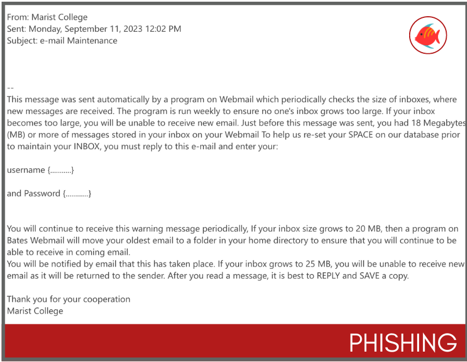467x362 pixels.
Task: Click the 'Subject: e-mail Maintenance' line
Action: coord(62,40)
